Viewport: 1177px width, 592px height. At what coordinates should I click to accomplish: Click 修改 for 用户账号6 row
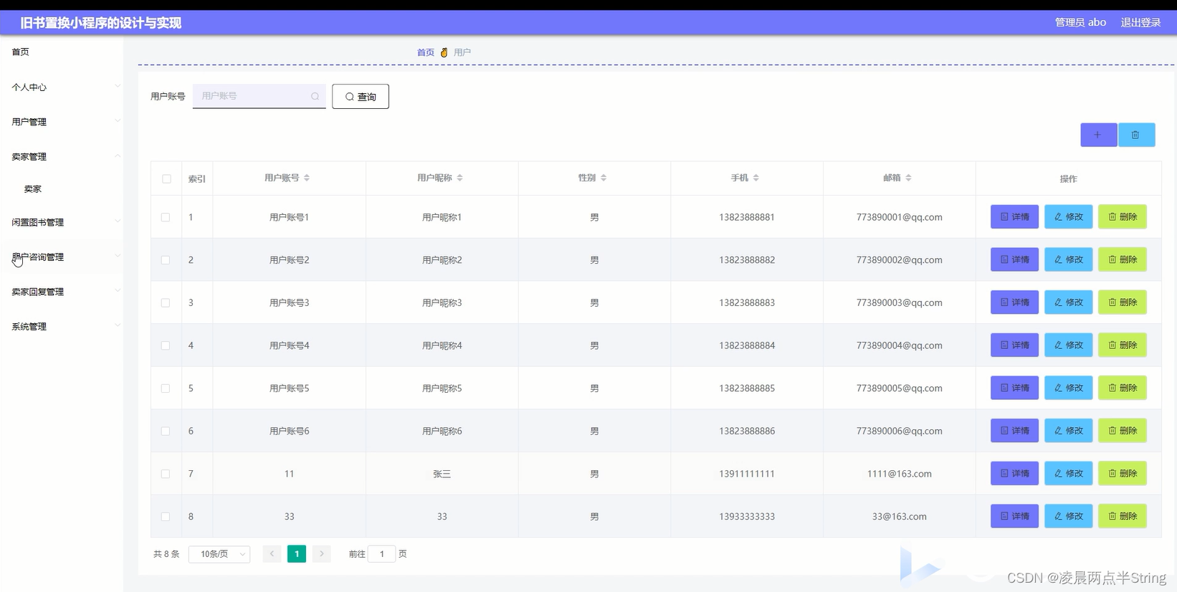(x=1068, y=431)
